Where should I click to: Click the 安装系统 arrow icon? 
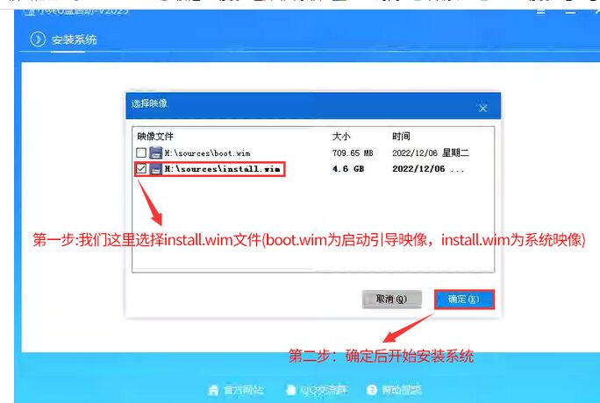(38, 39)
